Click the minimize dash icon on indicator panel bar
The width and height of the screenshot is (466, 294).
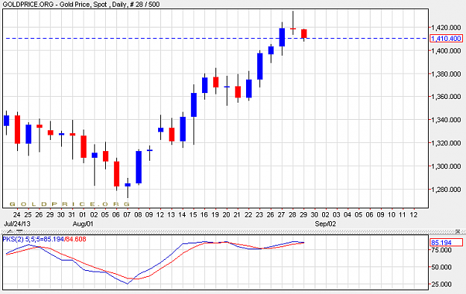tap(19, 231)
